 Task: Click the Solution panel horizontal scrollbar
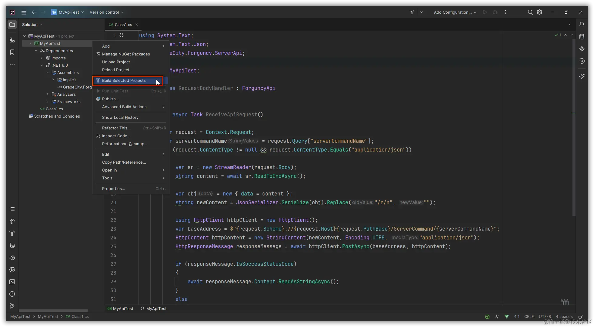53,311
